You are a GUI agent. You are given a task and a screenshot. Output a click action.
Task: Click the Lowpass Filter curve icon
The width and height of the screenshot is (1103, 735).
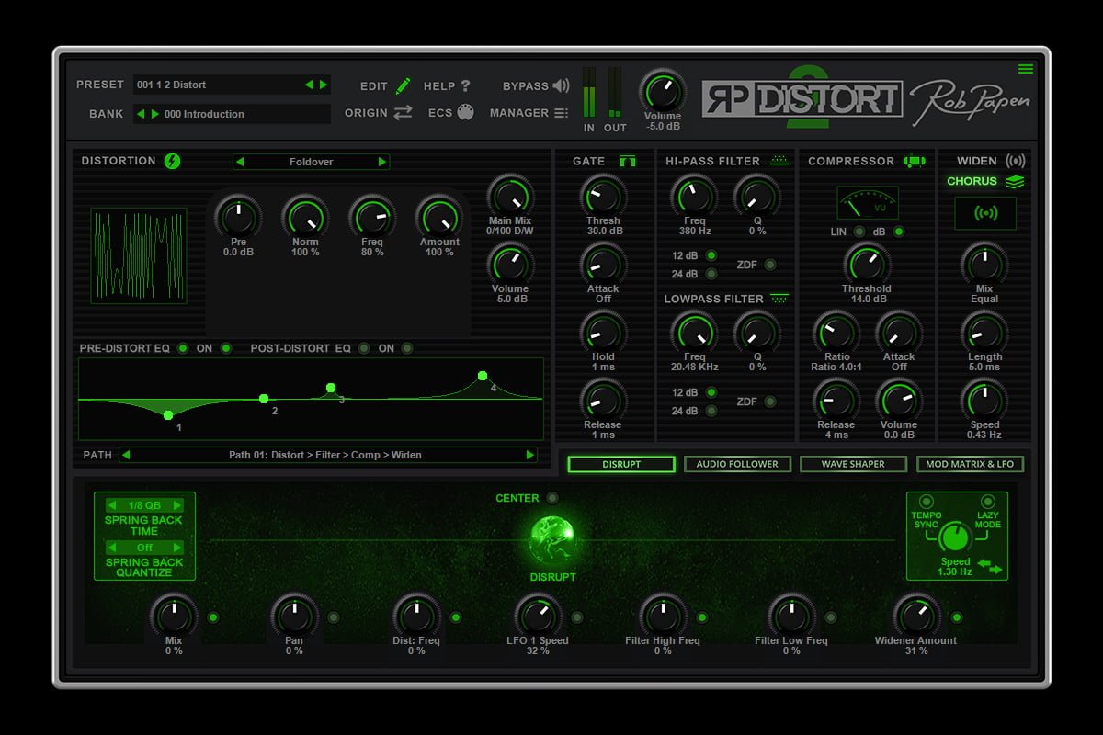(x=779, y=298)
